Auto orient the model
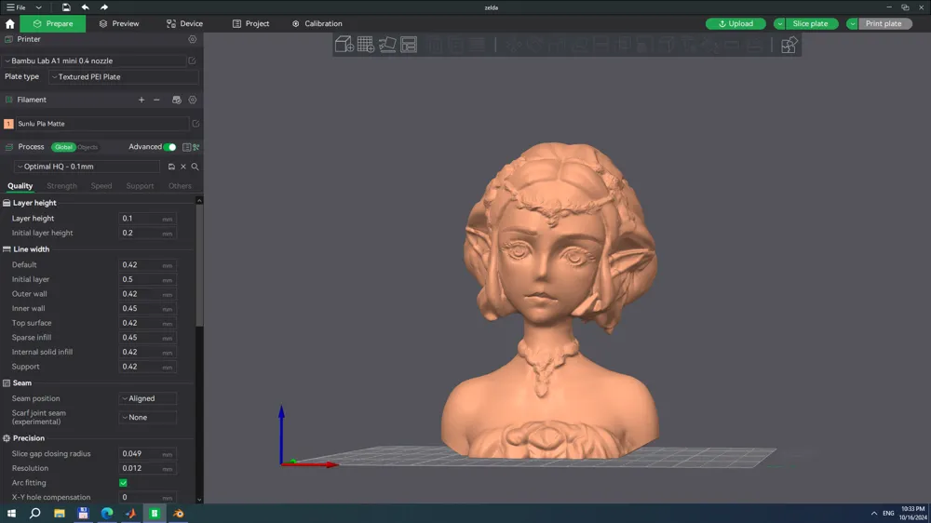This screenshot has height=523, width=931. (x=387, y=45)
